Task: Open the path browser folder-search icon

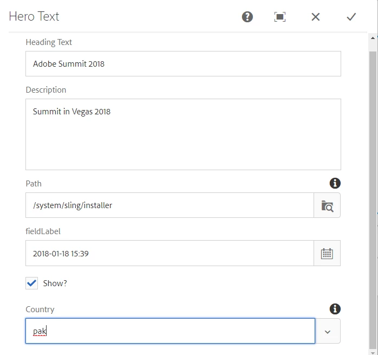Action: pyautogui.click(x=327, y=205)
